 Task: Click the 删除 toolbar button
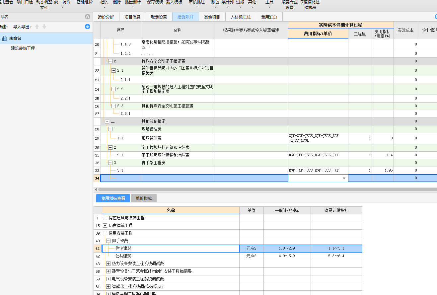pos(117,2)
